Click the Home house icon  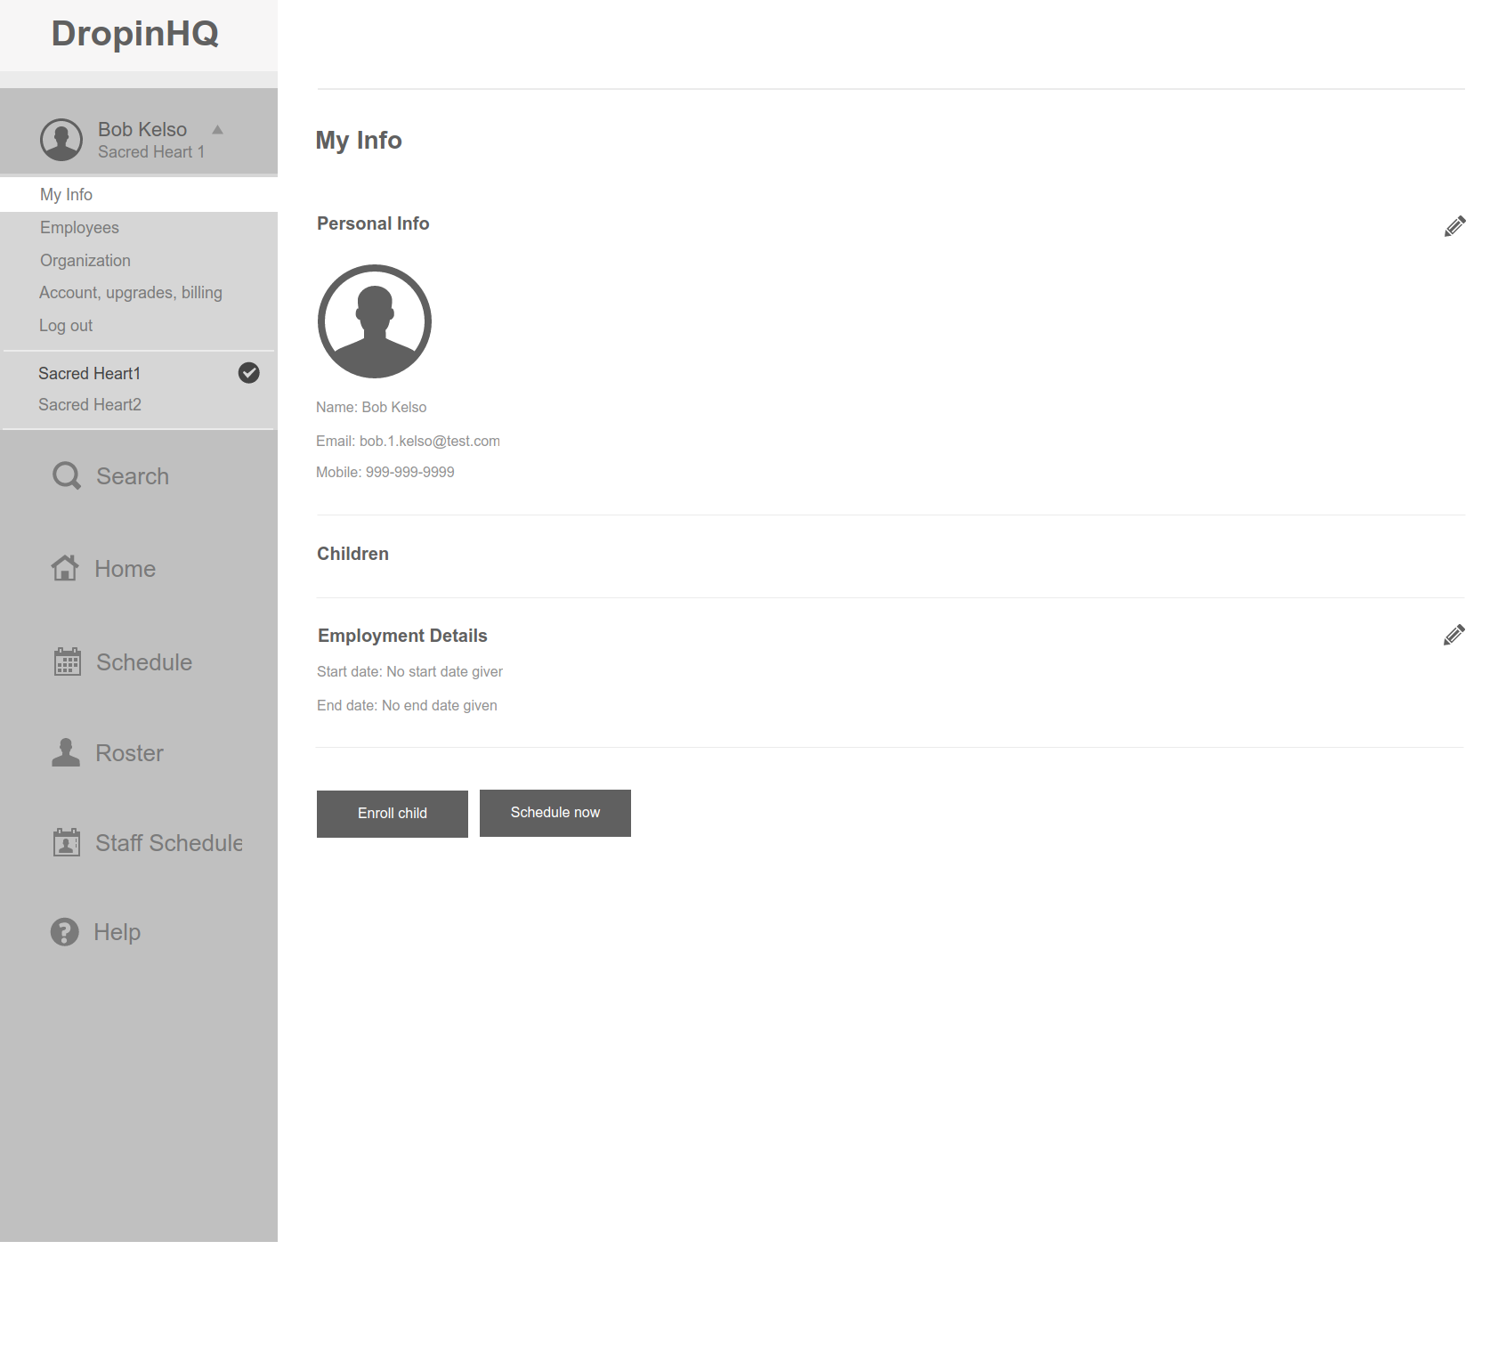coord(65,568)
